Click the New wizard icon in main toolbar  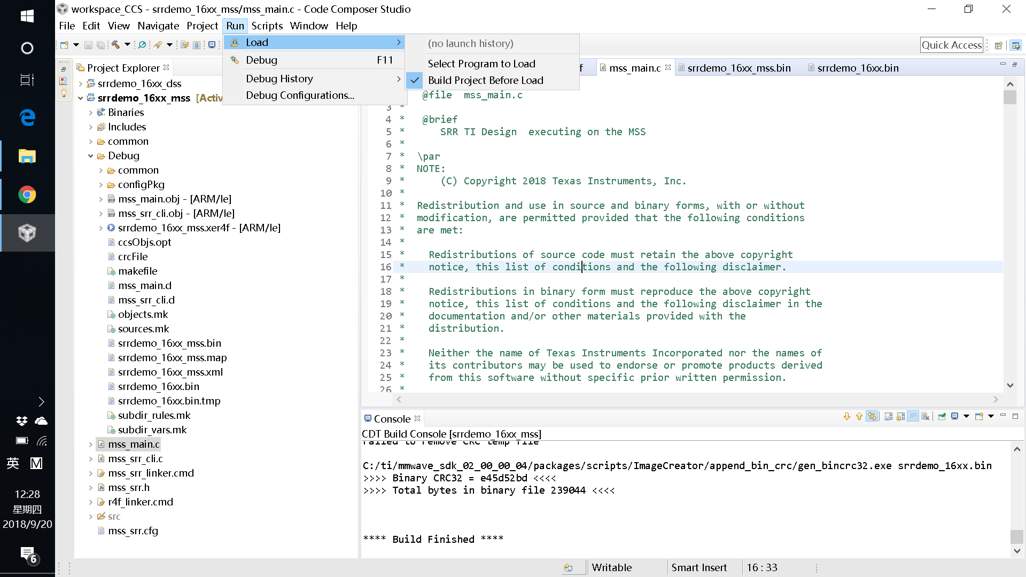(x=64, y=45)
